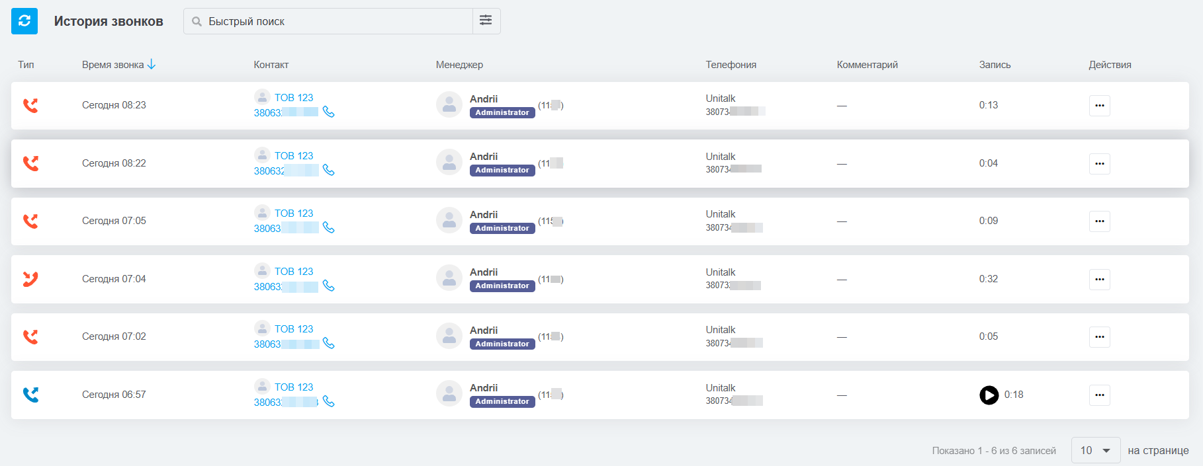Call the contact from the 06:57 row

328,401
